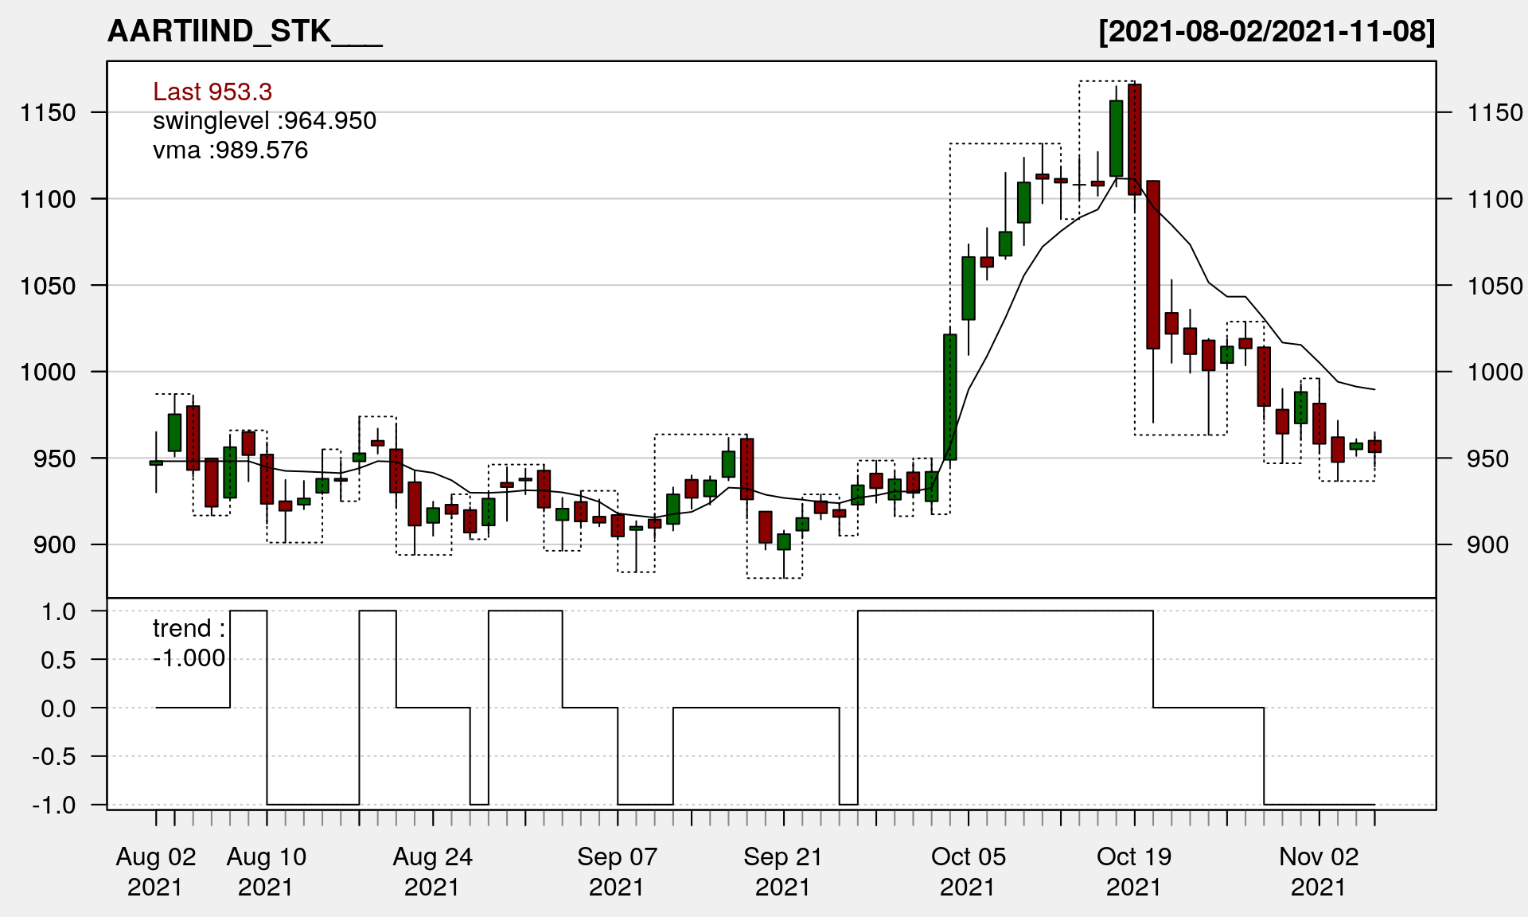Click the large green candle before Oct 05
This screenshot has height=917, width=1528.
tap(950, 396)
